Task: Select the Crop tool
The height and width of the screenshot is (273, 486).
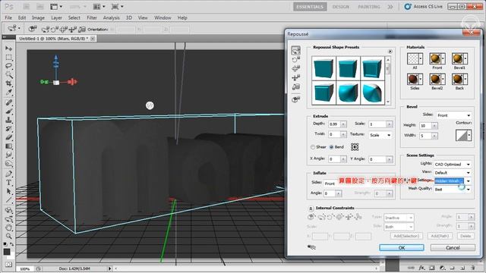Action: (8, 83)
